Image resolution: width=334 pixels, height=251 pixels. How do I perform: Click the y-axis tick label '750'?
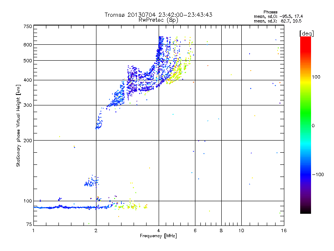28,26
